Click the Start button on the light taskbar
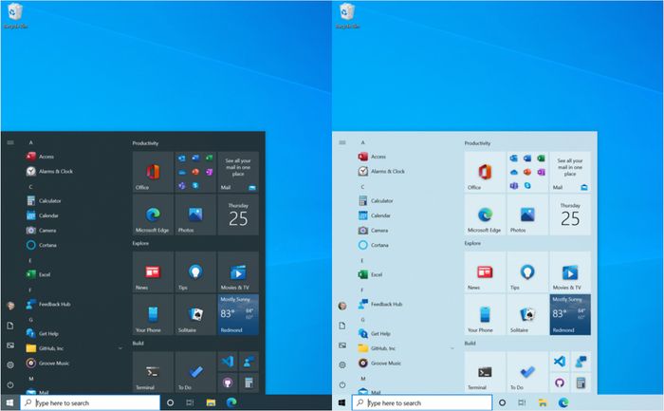The height and width of the screenshot is (411, 664). pos(341,402)
